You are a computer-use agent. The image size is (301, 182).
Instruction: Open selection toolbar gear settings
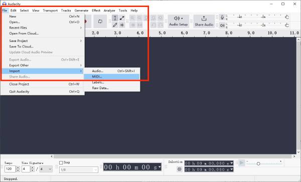(179, 169)
